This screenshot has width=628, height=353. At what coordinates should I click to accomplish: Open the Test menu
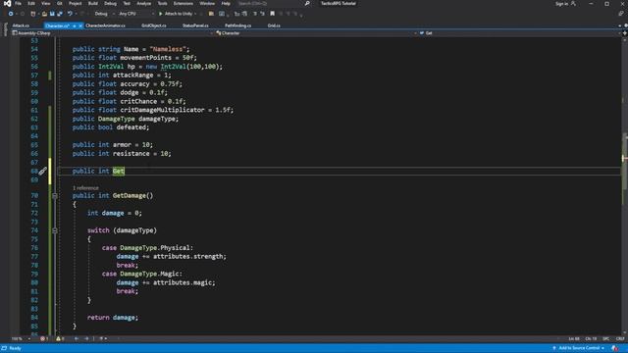127,4
